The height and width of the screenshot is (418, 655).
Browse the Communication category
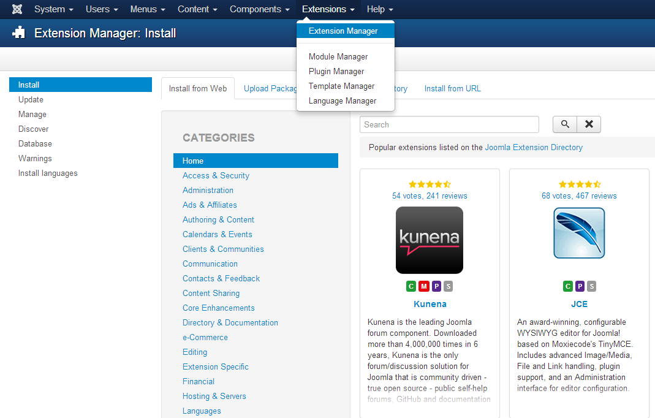pyautogui.click(x=210, y=264)
